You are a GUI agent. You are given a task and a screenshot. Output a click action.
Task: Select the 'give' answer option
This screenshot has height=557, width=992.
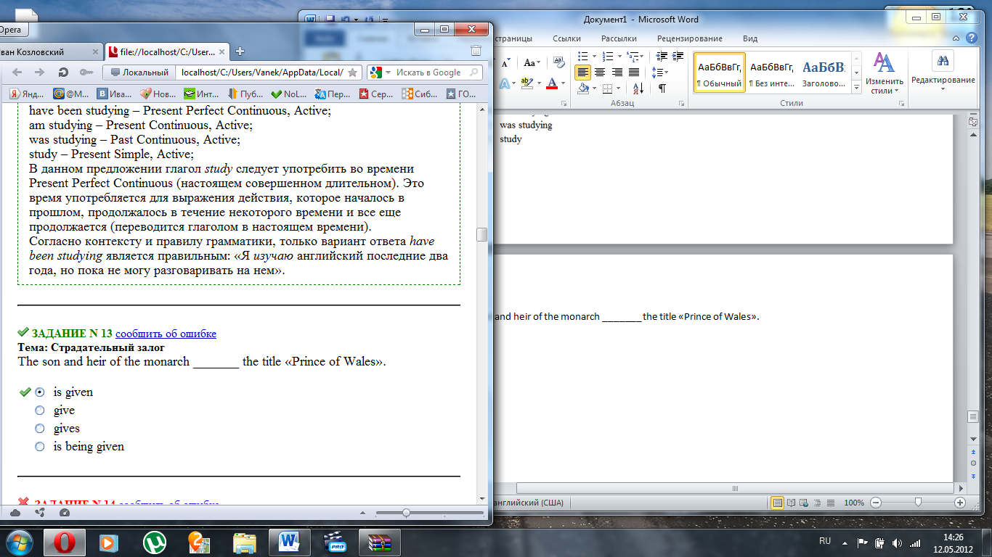pos(40,410)
